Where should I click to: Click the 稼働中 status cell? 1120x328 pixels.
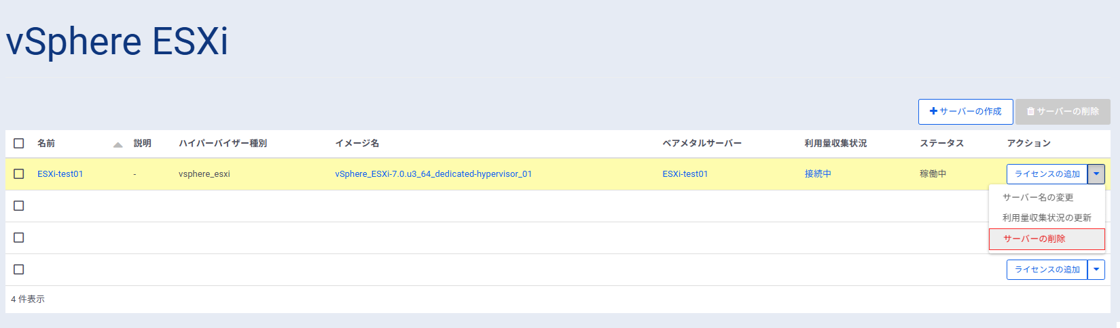pyautogui.click(x=933, y=174)
